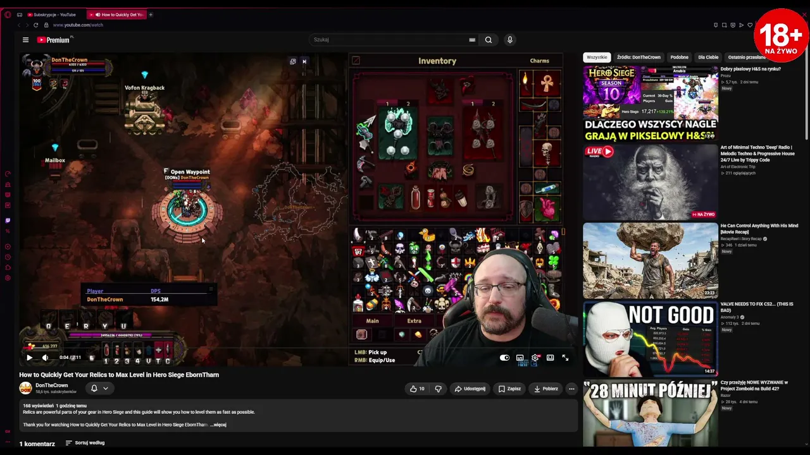This screenshot has width=810, height=455.
Task: Open DonTheCrown channel name link
Action: pyautogui.click(x=52, y=385)
